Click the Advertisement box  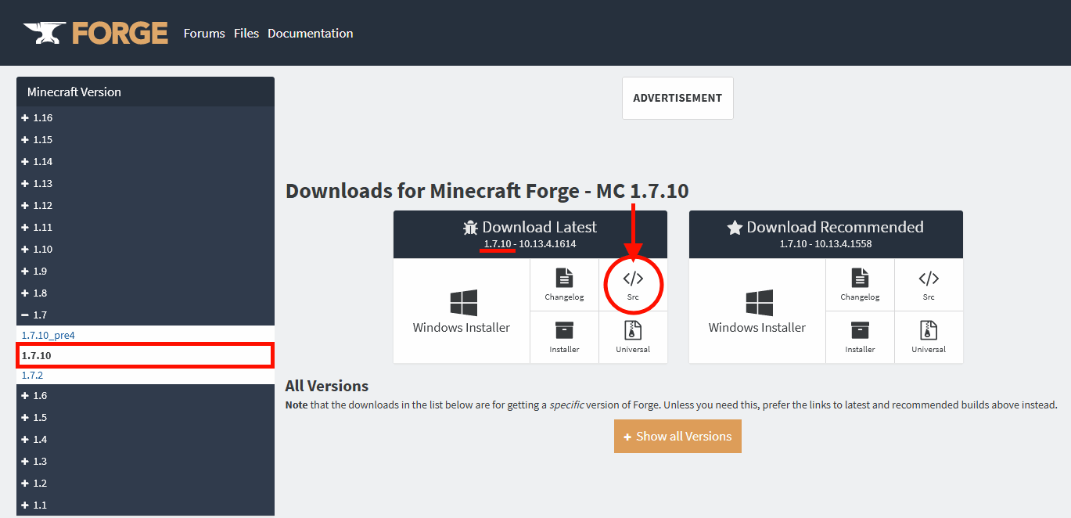click(x=677, y=98)
